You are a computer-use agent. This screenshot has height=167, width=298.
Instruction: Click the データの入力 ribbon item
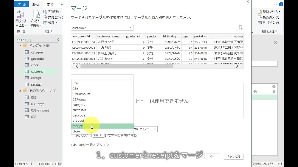pyautogui.click(x=268, y=23)
